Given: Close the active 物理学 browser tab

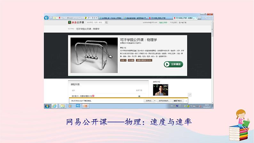Looking at the screenshot, I should [196, 18].
